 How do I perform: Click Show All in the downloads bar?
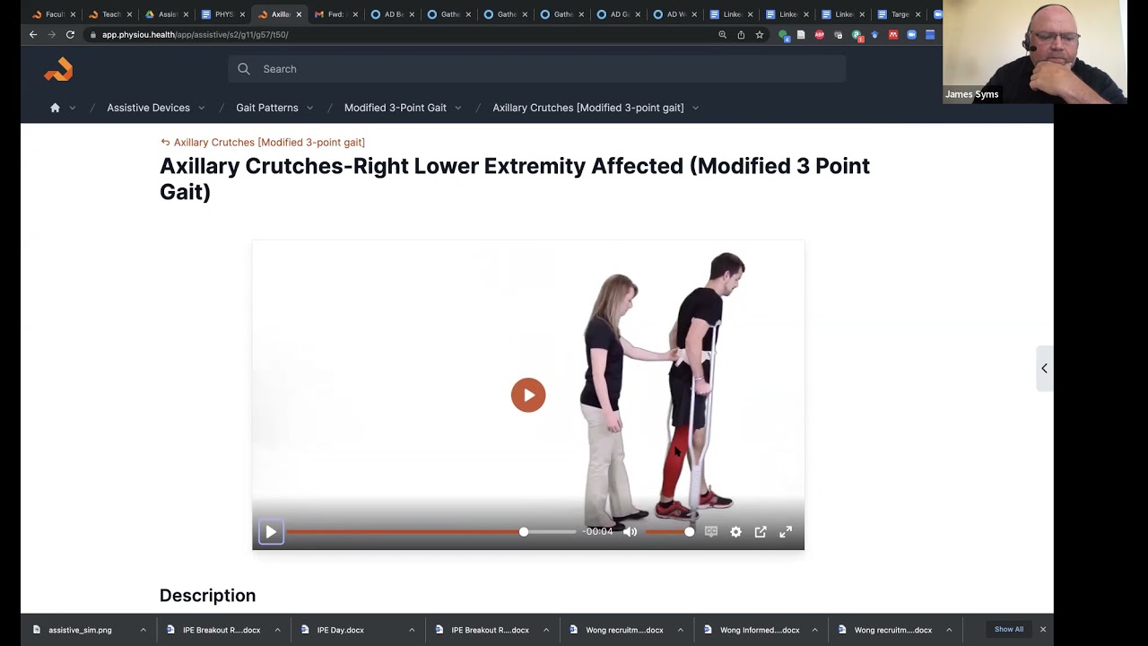[1009, 629]
